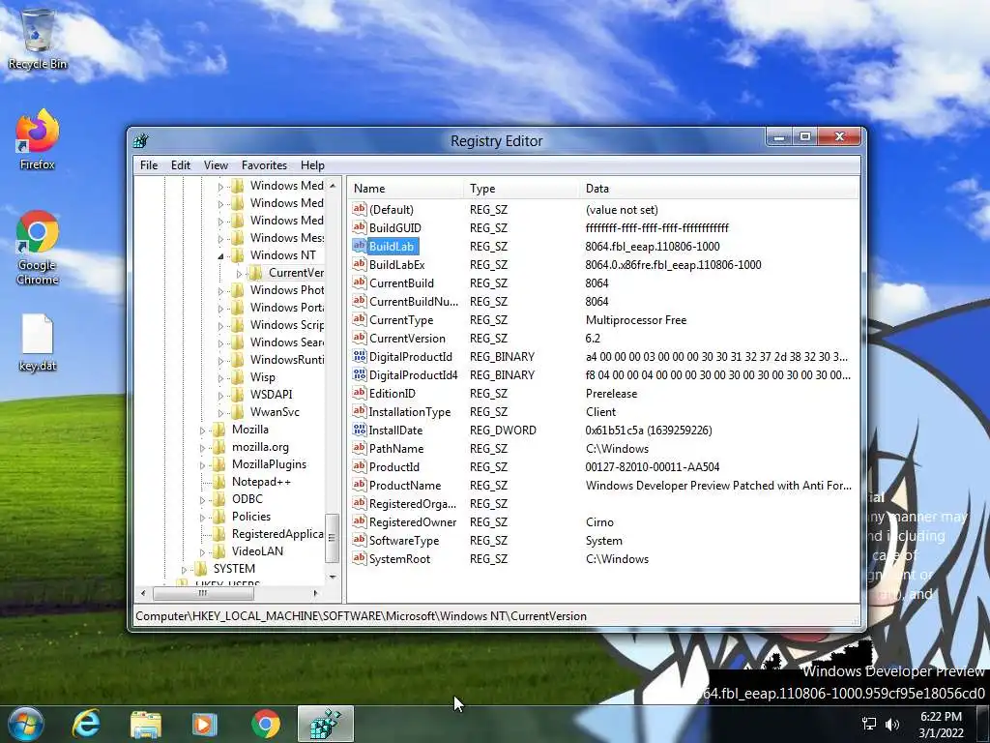The height and width of the screenshot is (743, 990).
Task: Select the InstallationType value name
Action: [x=409, y=411]
